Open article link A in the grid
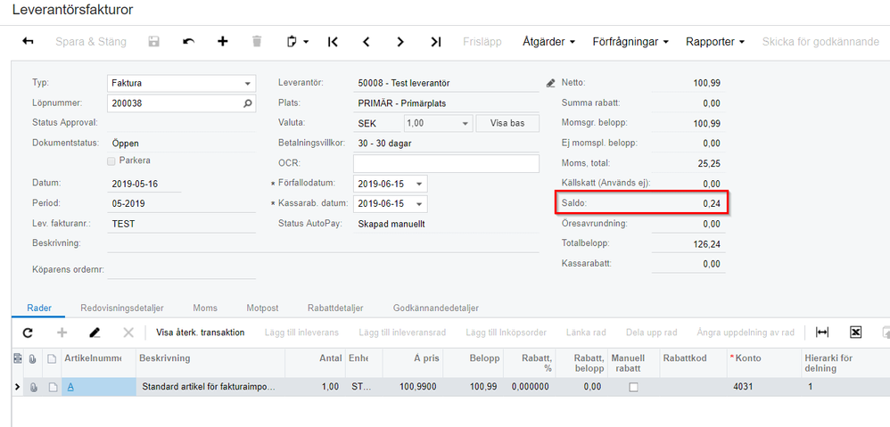The height and width of the screenshot is (427, 890). [x=70, y=387]
